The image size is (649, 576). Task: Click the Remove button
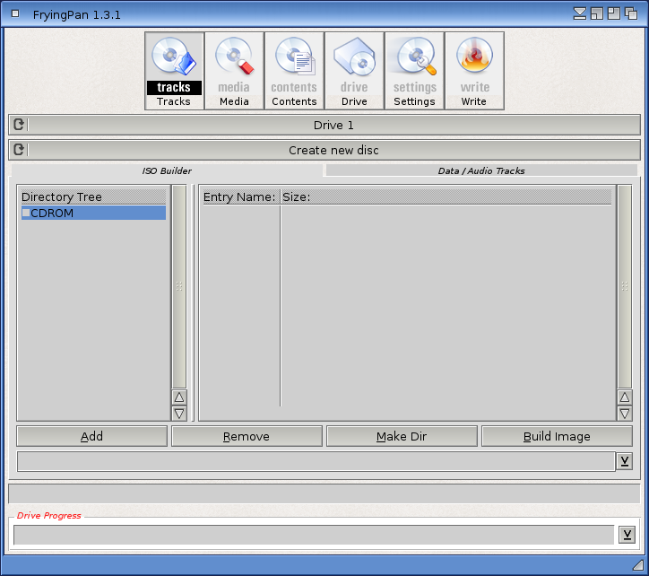click(247, 436)
